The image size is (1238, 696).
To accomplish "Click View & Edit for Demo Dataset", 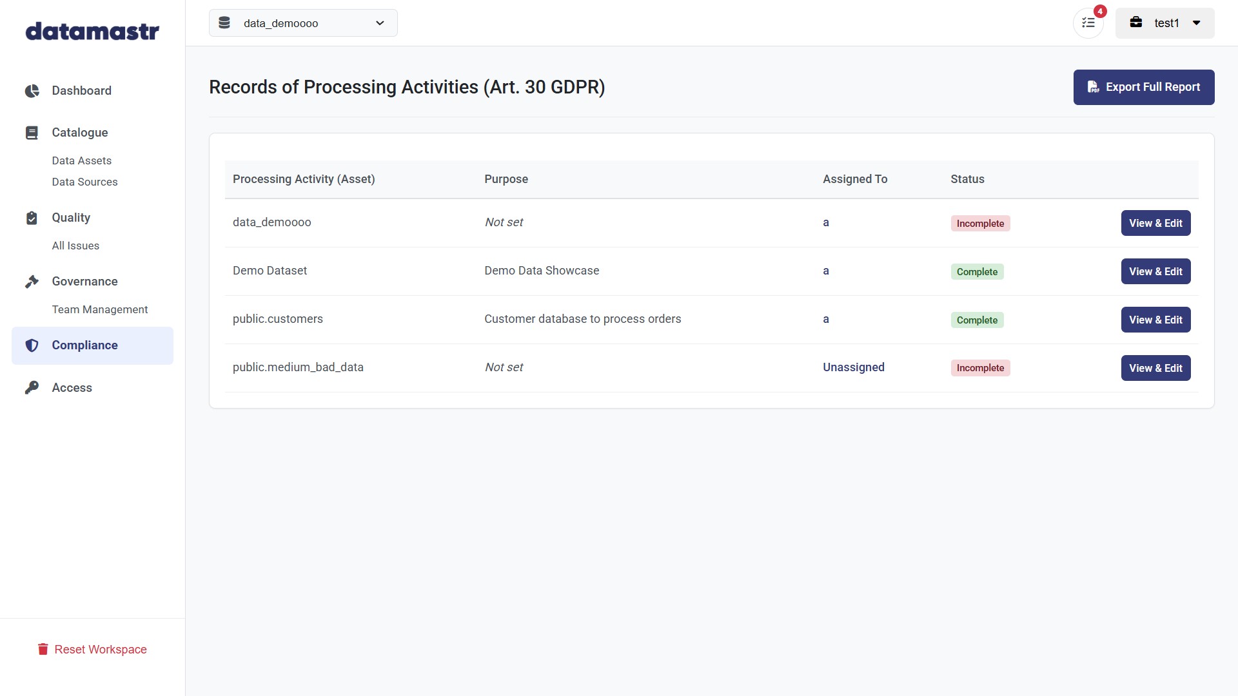I will [1155, 271].
